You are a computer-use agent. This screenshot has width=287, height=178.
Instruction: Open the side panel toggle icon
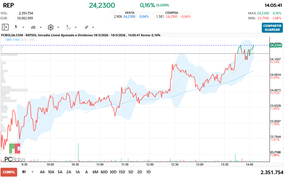click(x=5, y=27)
